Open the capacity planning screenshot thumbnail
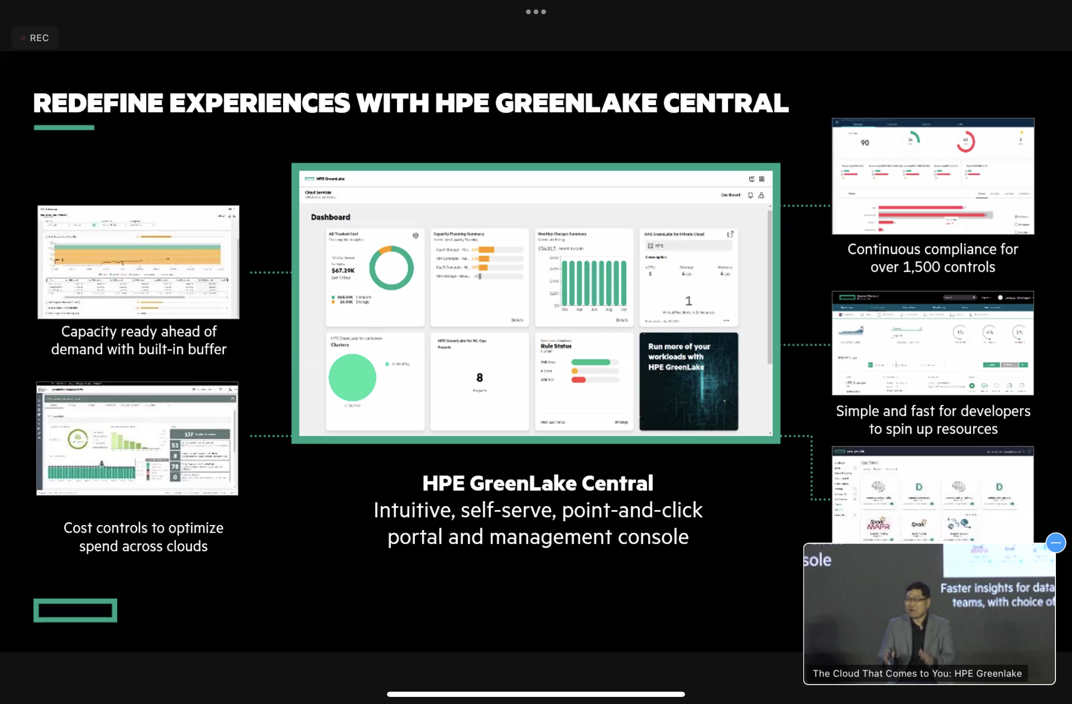1072x704 pixels. point(138,262)
